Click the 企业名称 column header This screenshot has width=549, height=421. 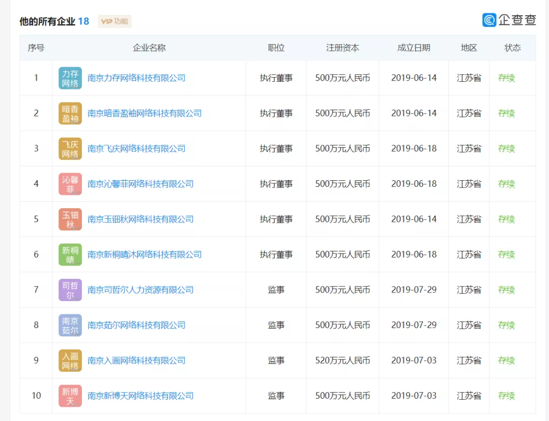[148, 47]
